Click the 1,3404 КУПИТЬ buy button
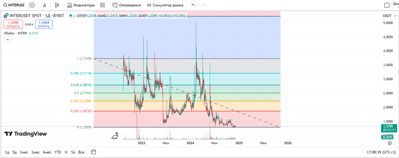 click(x=44, y=24)
